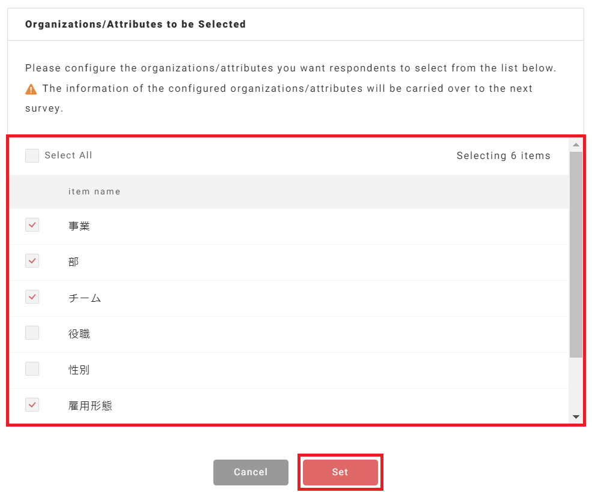Confirm with the Set button
Screen dimensions: 592x492
340,472
